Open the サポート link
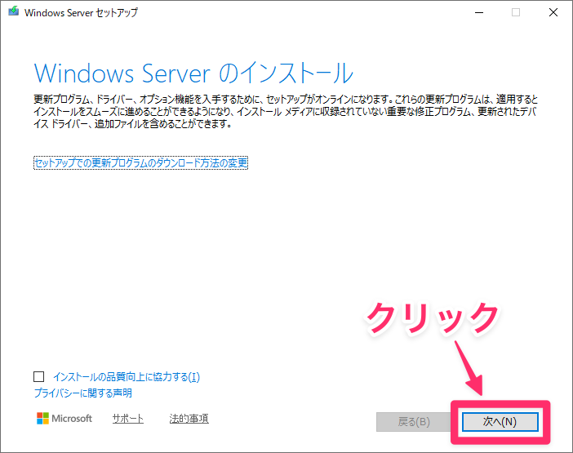The width and height of the screenshot is (573, 453). 127,419
